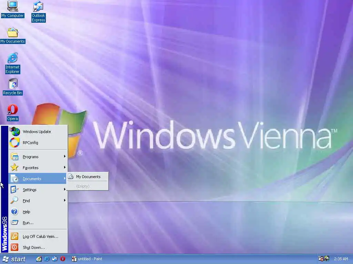The height and width of the screenshot is (264, 353).
Task: Open Outlook Express from quick launch bar
Action: pos(55,259)
